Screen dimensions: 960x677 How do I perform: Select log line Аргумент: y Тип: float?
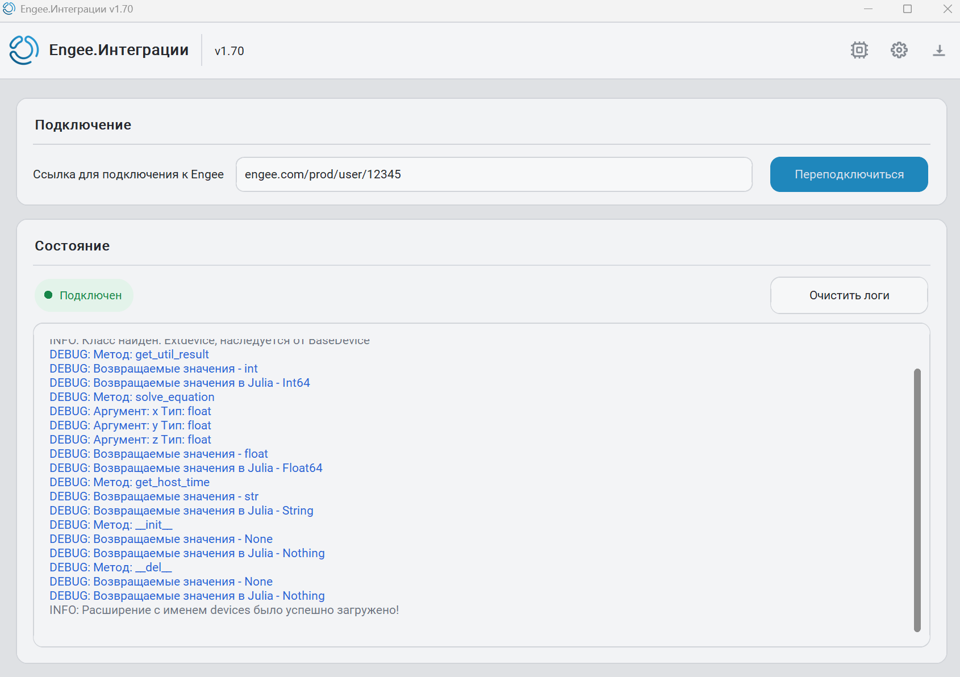[130, 425]
